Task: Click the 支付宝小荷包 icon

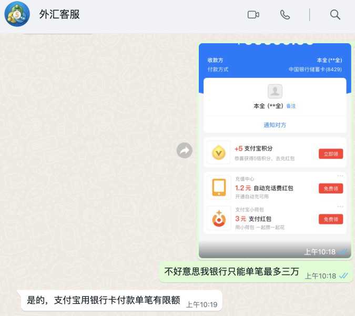Action: coord(219,218)
